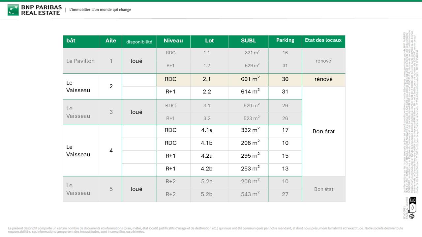Click the slogan 'L'immobilier d'un monde qui change'
Image resolution: width=422 pixels, height=237 pixels.
click(x=100, y=10)
